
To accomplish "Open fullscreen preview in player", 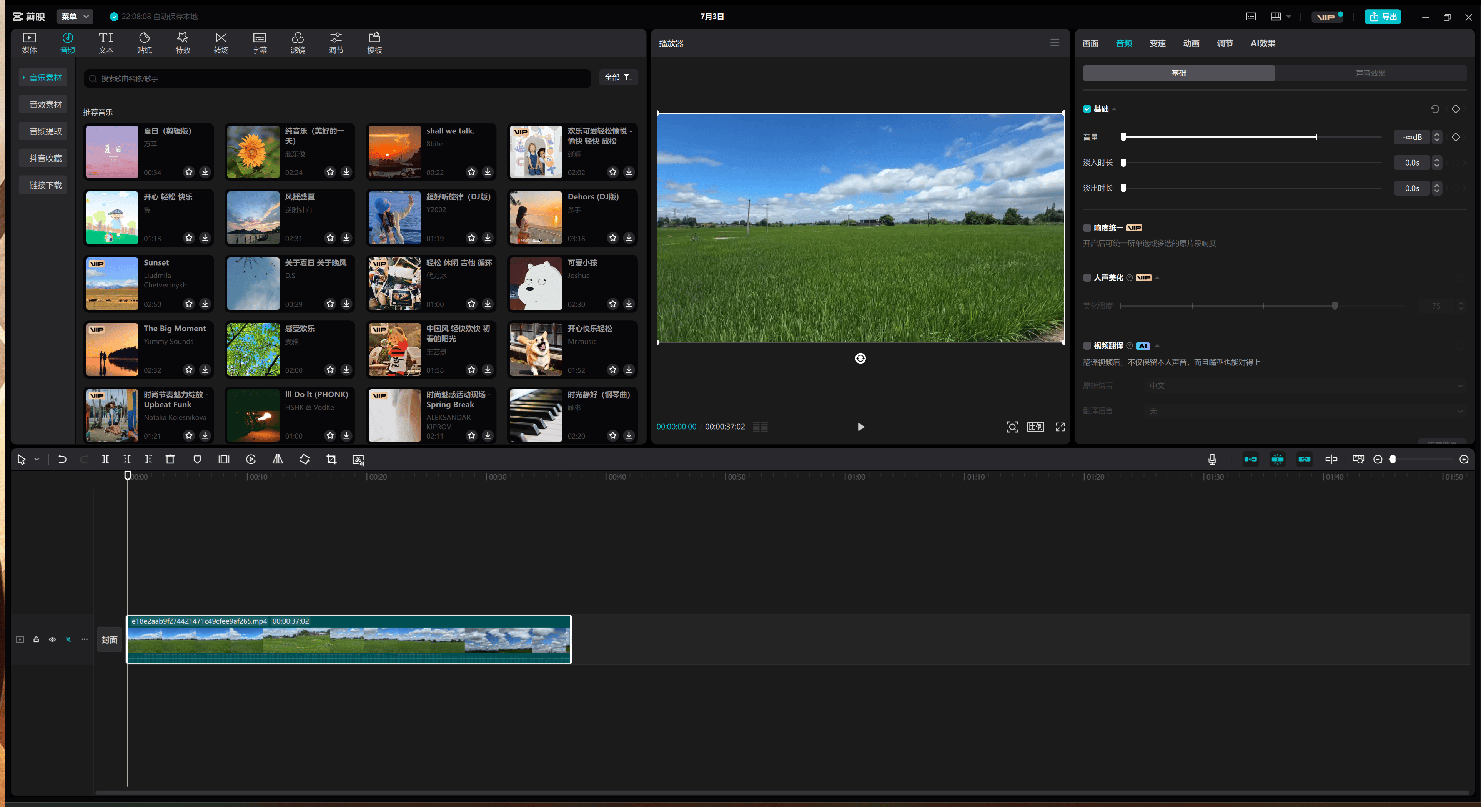I will point(1060,427).
